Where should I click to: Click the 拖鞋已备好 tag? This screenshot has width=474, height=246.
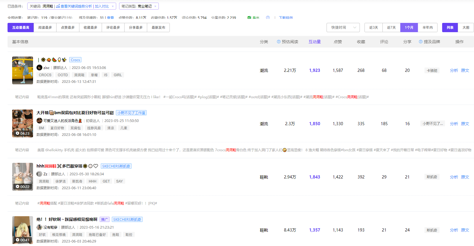[97, 235]
